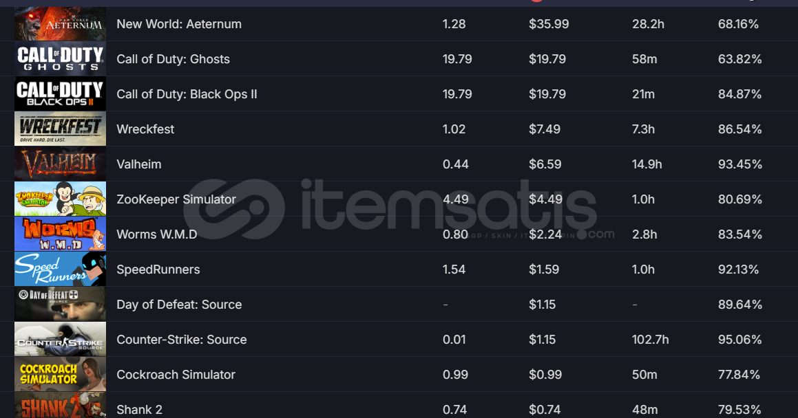Image resolution: width=798 pixels, height=418 pixels.
Task: Click the 93.45% rating for Valheim
Action: pyautogui.click(x=740, y=164)
